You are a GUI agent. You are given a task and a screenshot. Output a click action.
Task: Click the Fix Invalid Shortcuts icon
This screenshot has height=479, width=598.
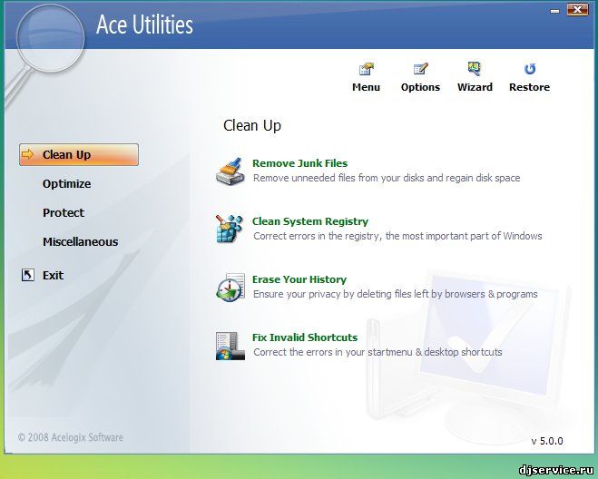pyautogui.click(x=230, y=345)
